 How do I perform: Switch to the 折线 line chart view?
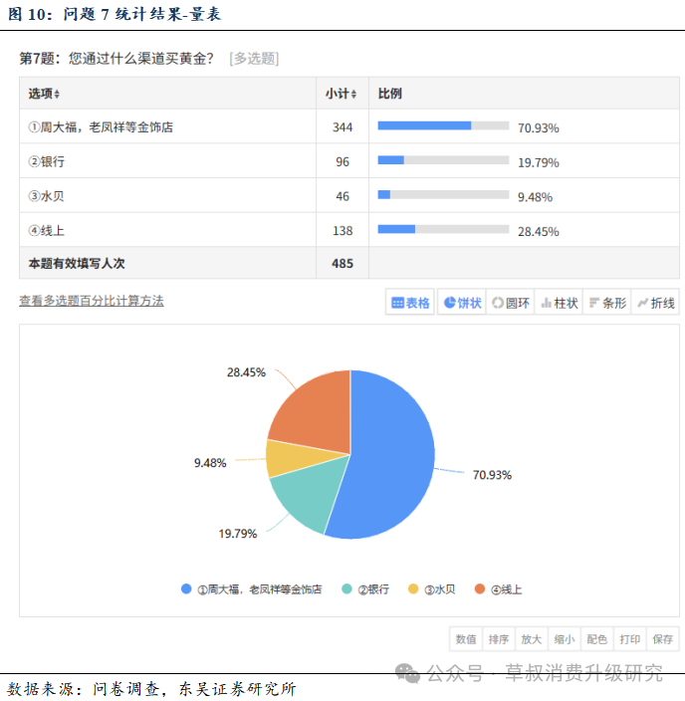pyautogui.click(x=655, y=303)
